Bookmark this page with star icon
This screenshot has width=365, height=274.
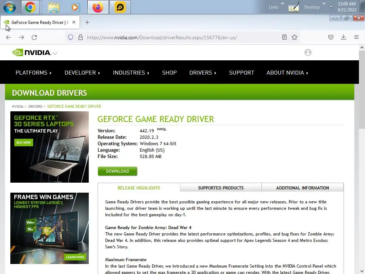point(294,37)
